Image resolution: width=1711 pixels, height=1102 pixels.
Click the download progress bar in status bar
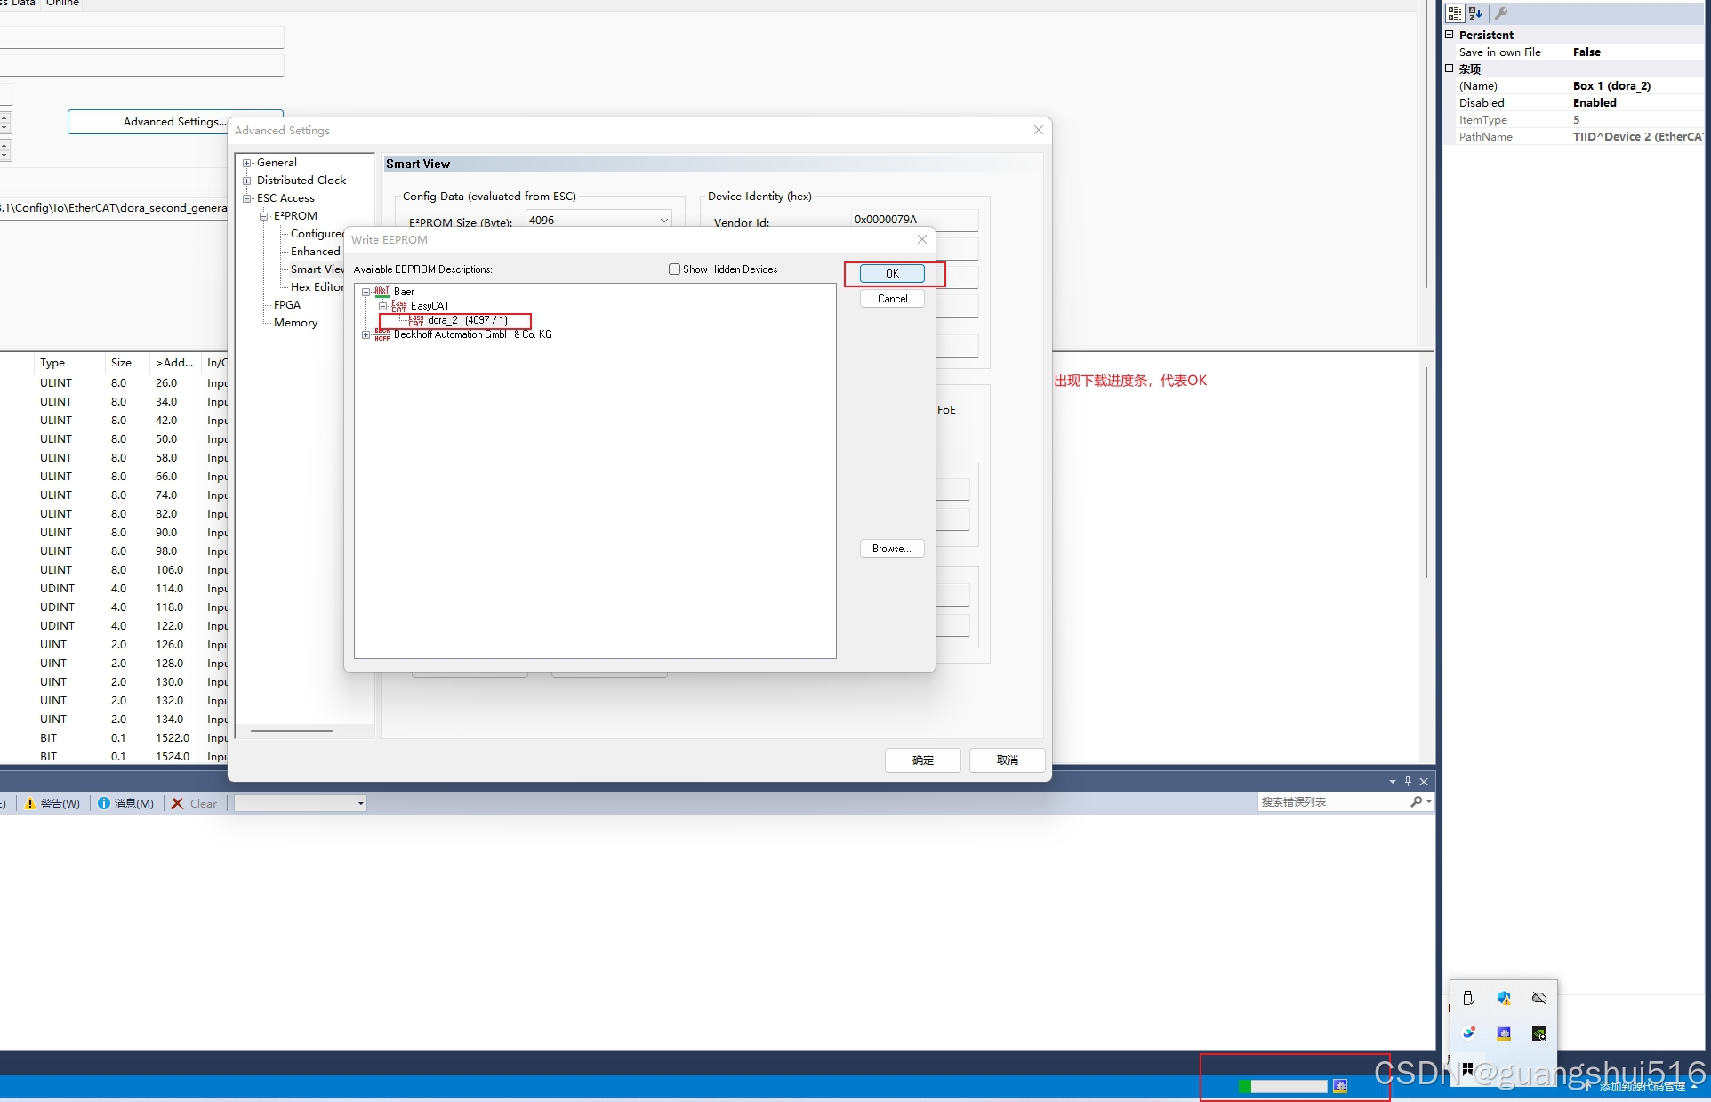[x=1283, y=1086]
